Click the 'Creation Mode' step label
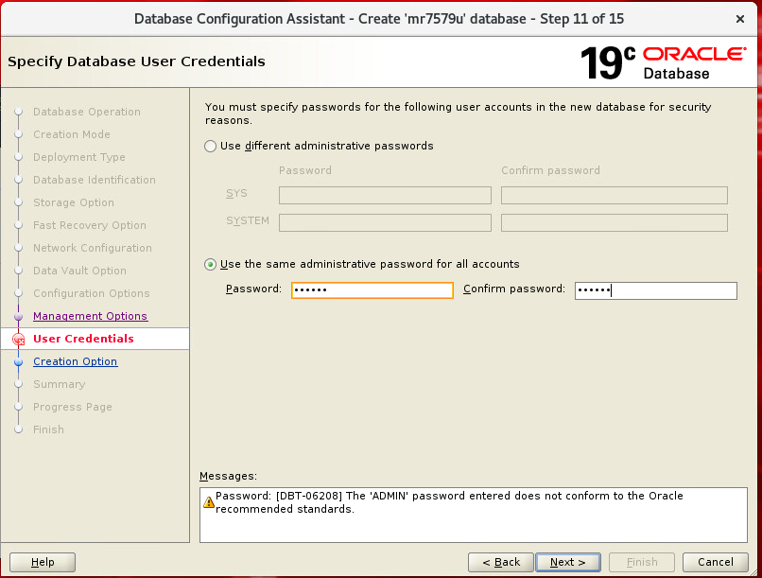762x578 pixels. pos(72,134)
